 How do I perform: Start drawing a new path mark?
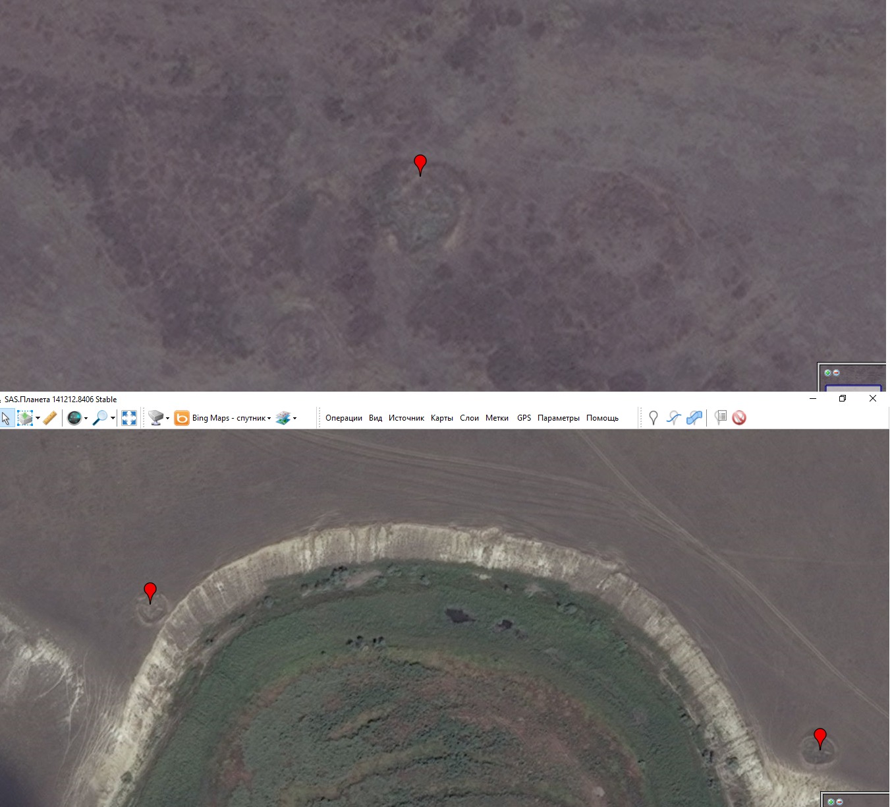673,418
